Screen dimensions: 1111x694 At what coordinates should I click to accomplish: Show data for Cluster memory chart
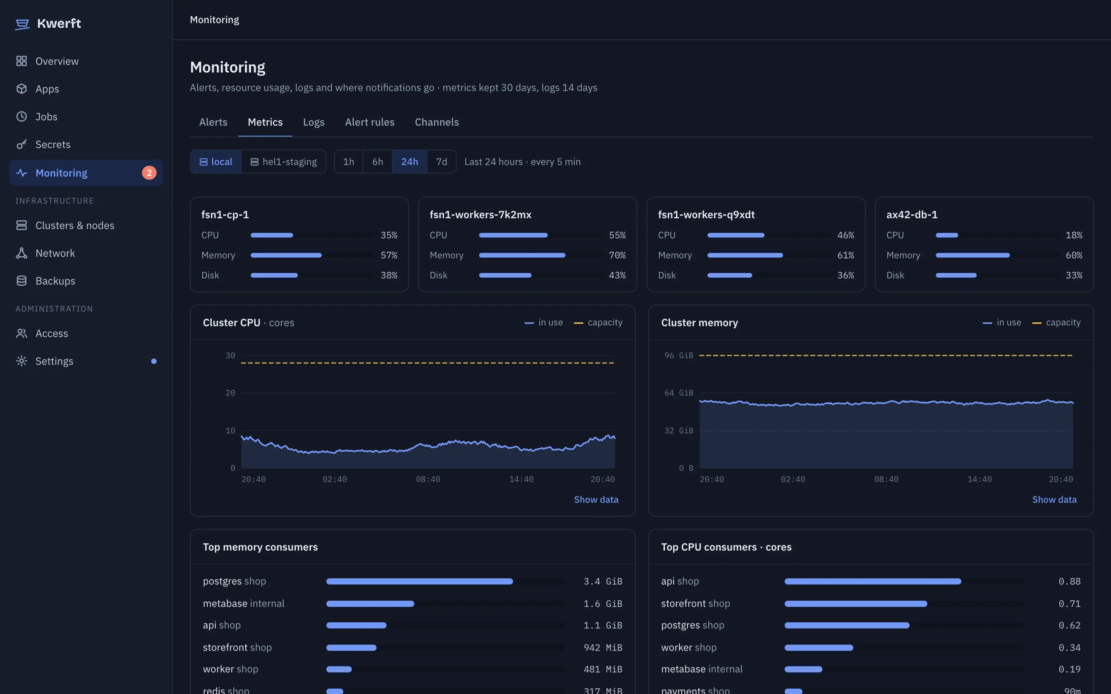[1054, 499]
